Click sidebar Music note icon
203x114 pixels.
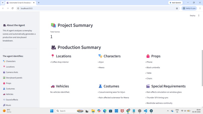(4, 105)
